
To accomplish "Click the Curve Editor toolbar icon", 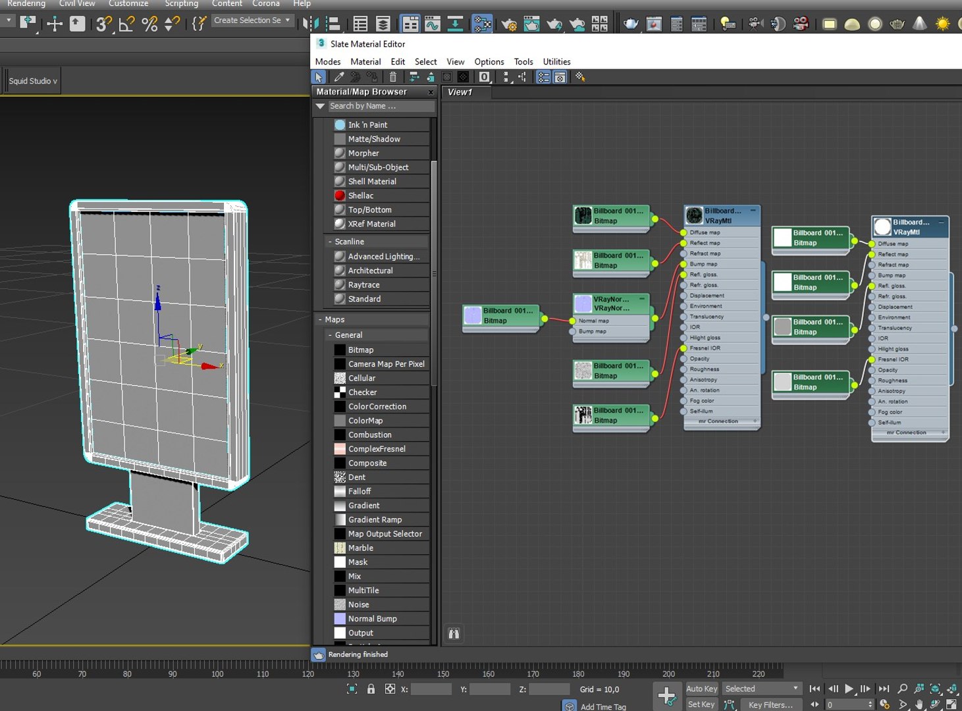I will point(432,24).
